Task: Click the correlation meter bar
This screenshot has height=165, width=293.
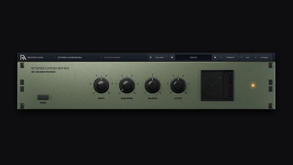Action: coord(226,85)
